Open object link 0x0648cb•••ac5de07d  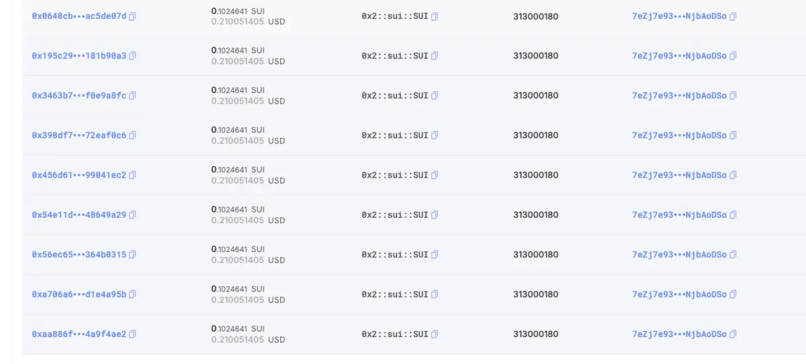coord(79,16)
